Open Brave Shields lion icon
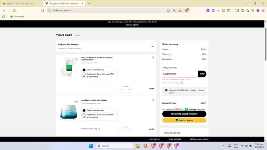The image size is (267, 150). click(x=186, y=10)
